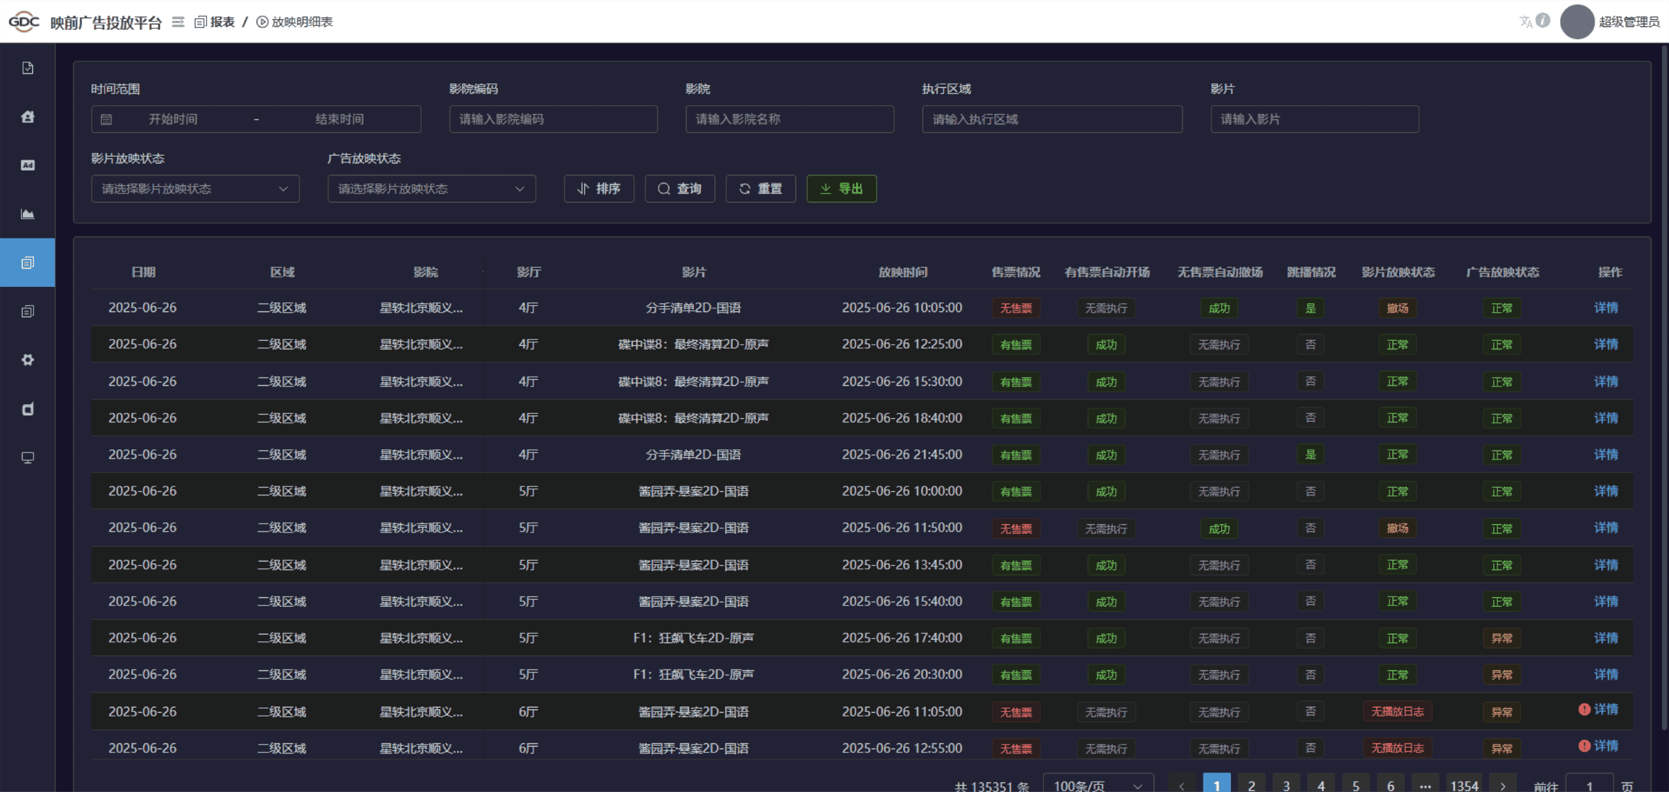1669x792 pixels.
Task: Open the Ad sidebar icon
Action: tap(27, 165)
